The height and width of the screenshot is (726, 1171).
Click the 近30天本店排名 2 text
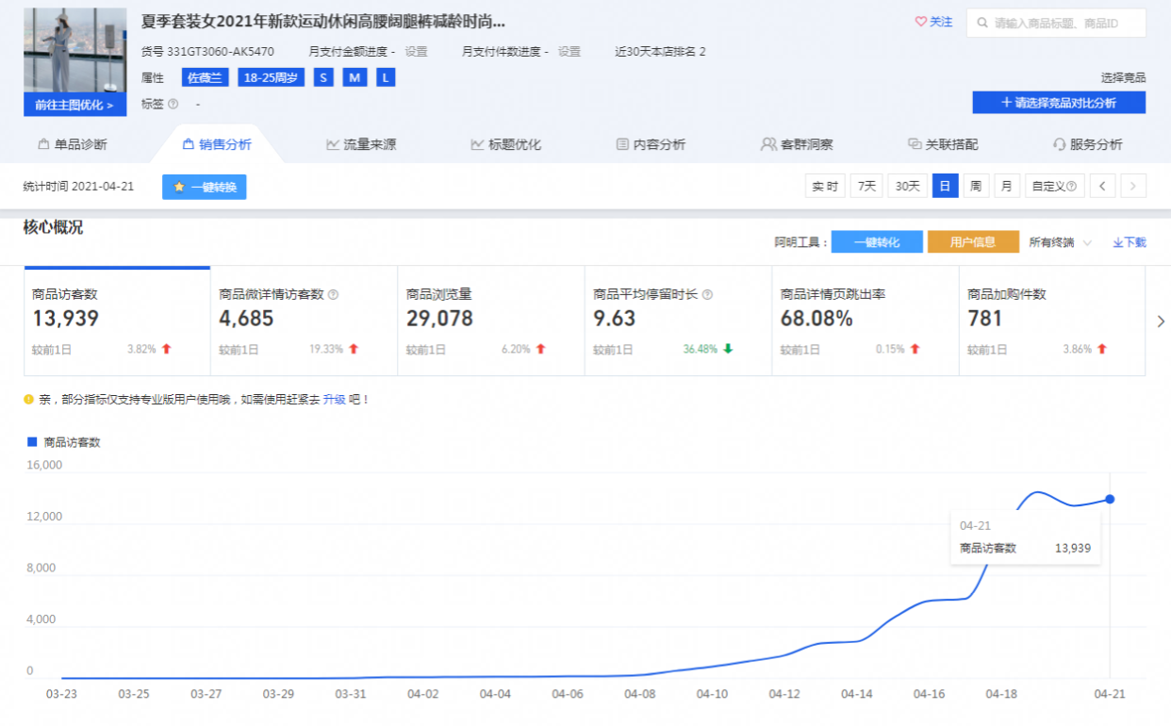click(660, 52)
